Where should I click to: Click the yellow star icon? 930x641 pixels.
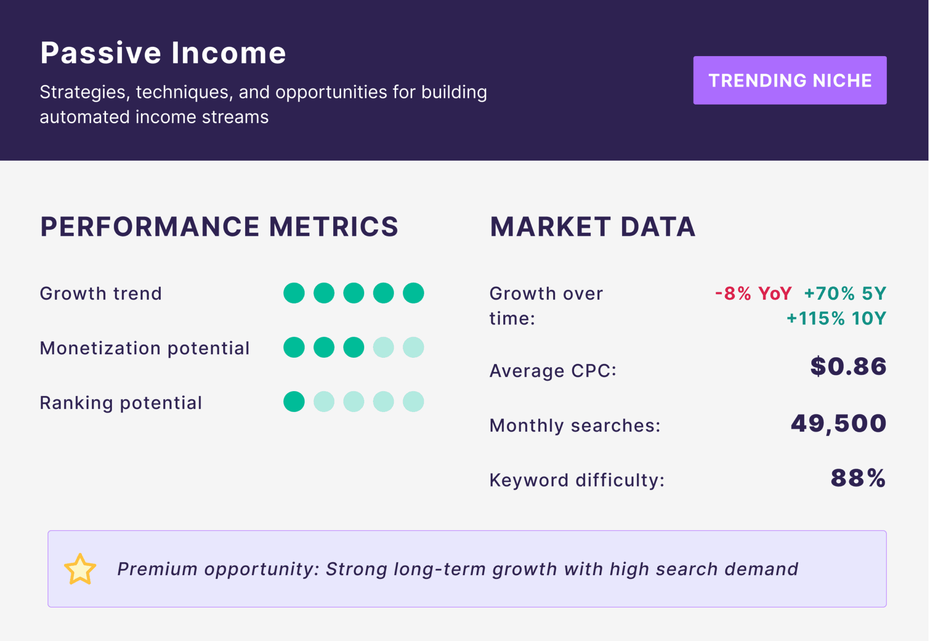pyautogui.click(x=80, y=569)
